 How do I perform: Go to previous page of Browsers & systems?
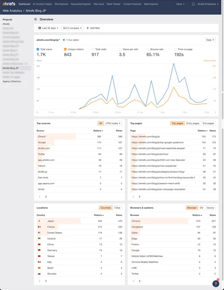[x=133, y=281]
